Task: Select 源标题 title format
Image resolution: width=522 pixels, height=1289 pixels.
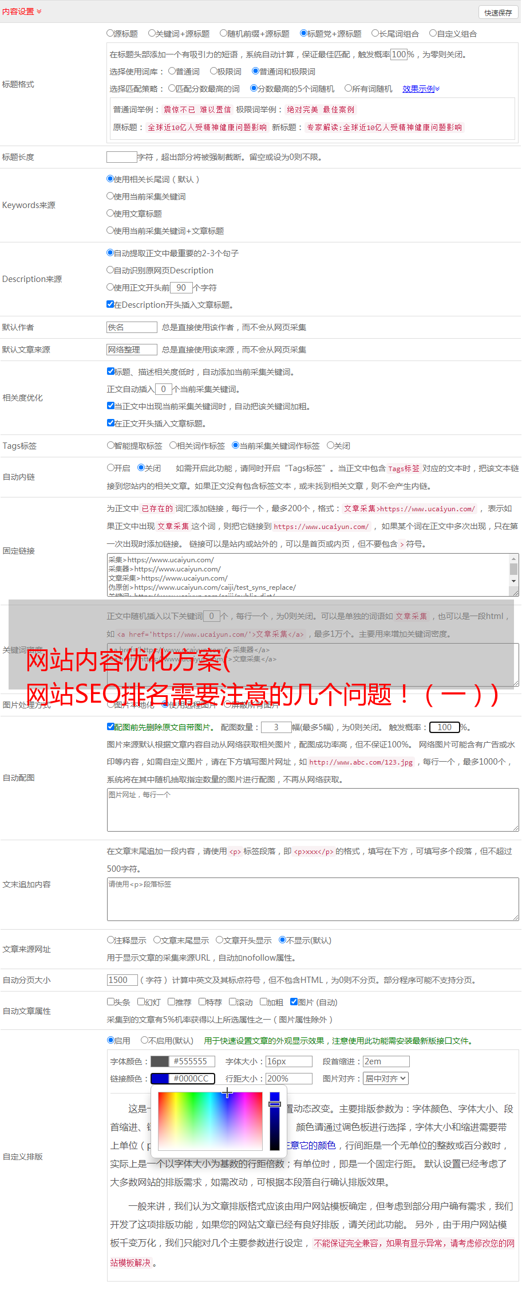Action: 110,33
